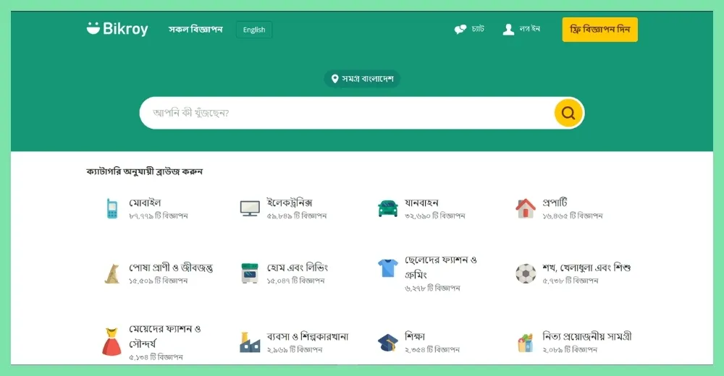Click the ১৫,৫০৯ টি বিজ্ঞাপন count
Viewport: 724px width, 376px height.
coord(158,281)
